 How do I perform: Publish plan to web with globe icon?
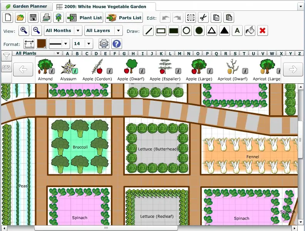[59, 17]
